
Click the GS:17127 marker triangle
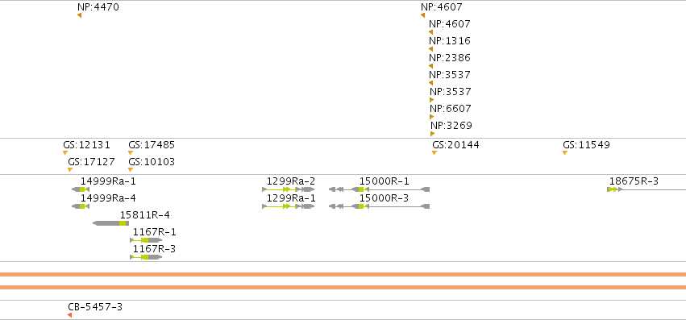pos(70,170)
